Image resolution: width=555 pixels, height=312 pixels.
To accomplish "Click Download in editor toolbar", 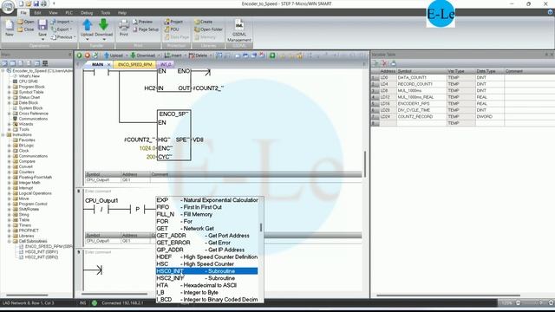I will click(x=144, y=55).
